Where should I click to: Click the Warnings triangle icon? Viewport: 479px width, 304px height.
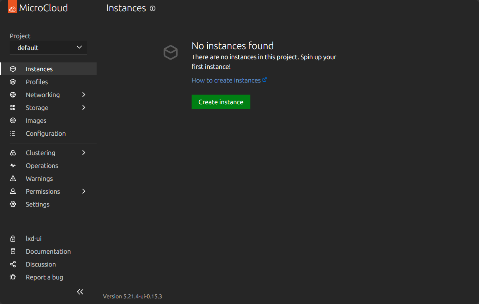coord(13,178)
